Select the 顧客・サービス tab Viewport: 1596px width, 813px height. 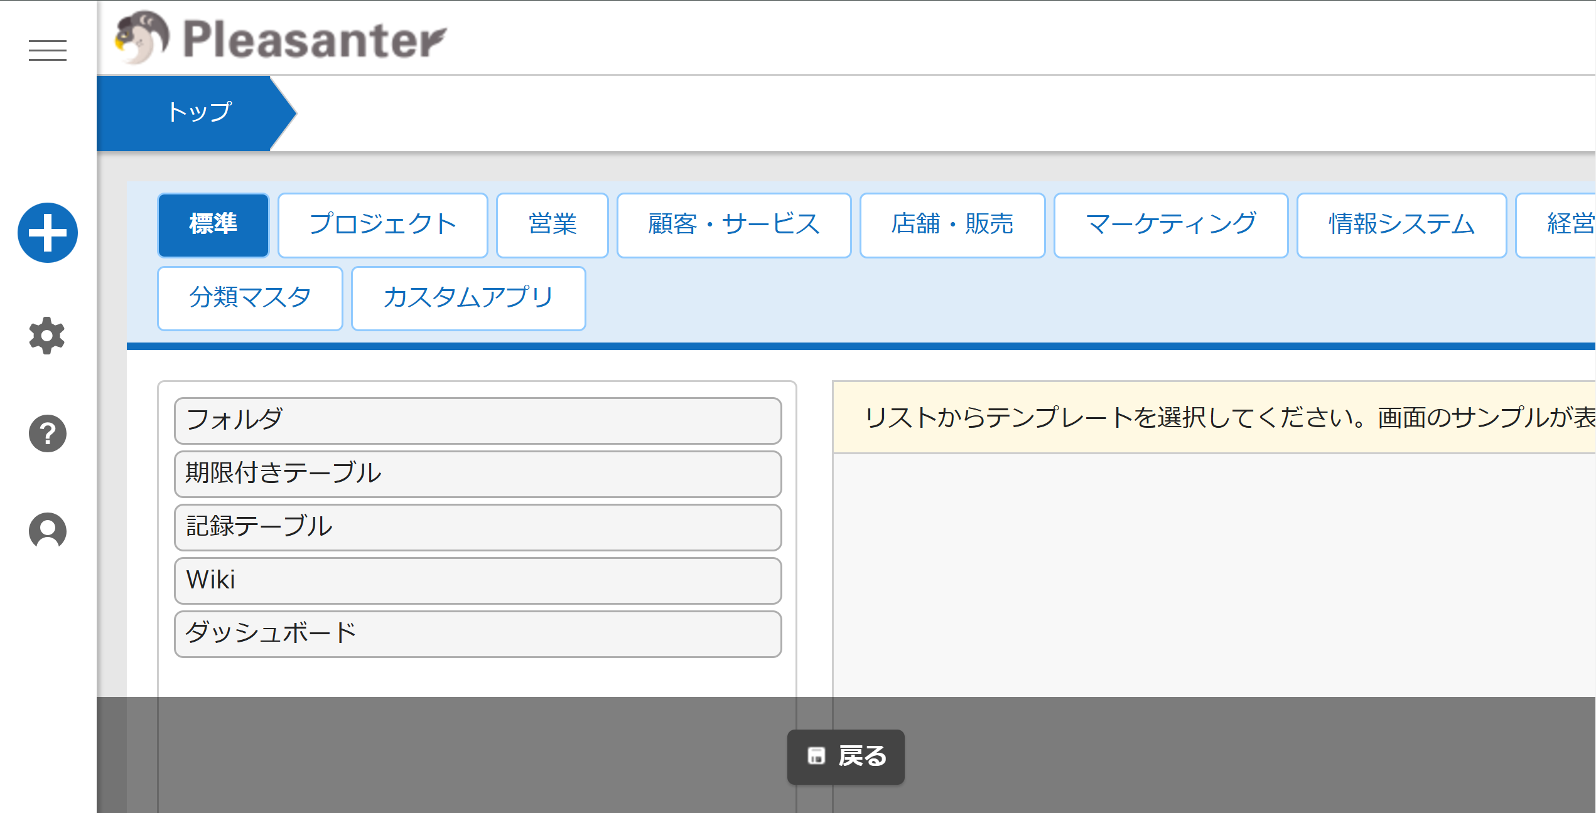click(x=733, y=225)
